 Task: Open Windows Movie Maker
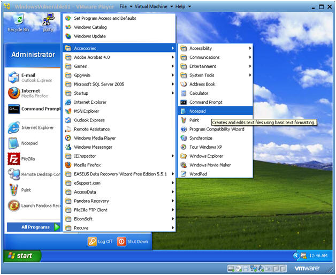pyautogui.click(x=216, y=165)
